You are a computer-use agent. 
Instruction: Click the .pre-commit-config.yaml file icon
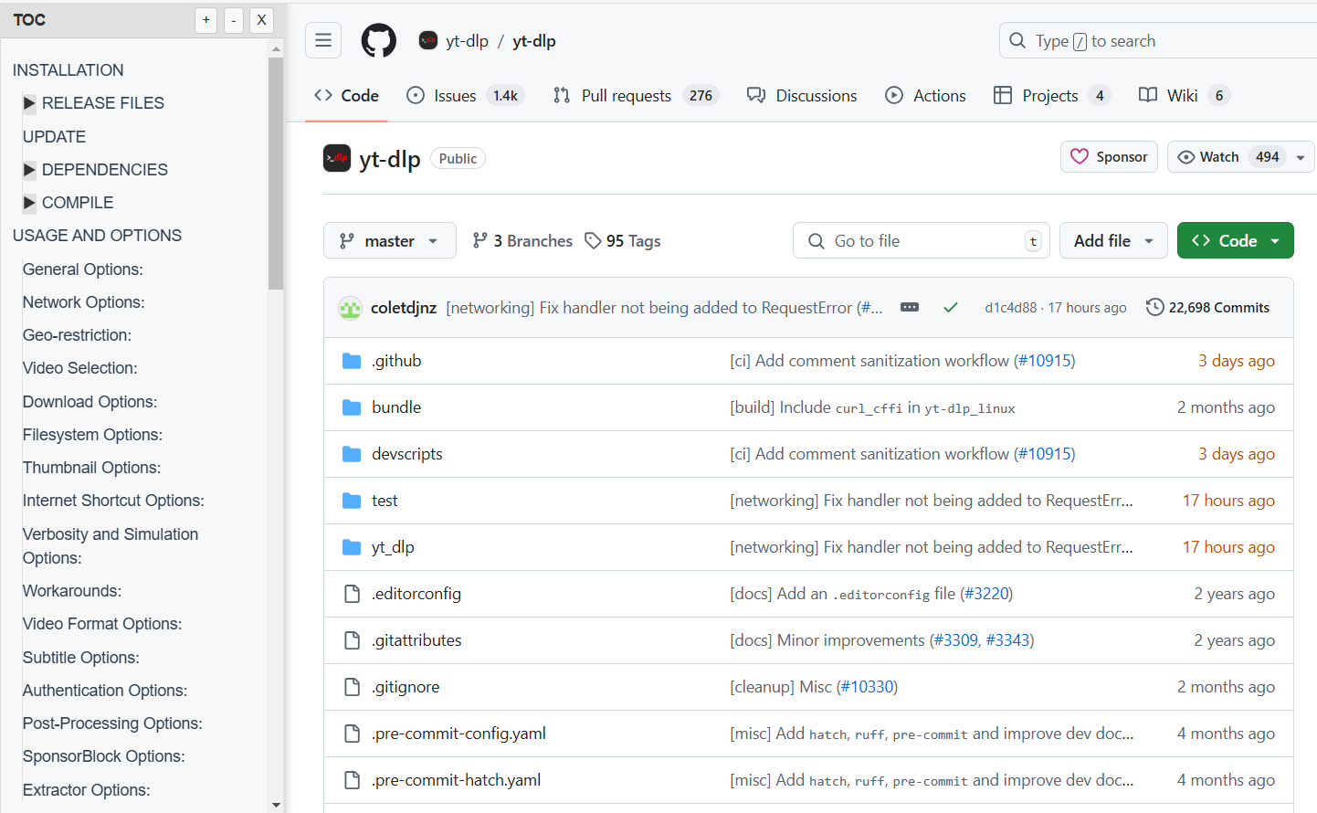click(352, 734)
